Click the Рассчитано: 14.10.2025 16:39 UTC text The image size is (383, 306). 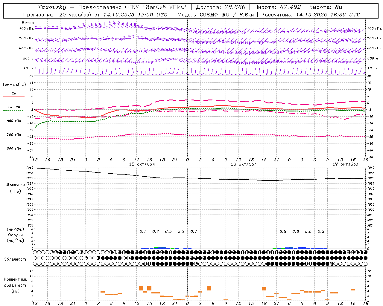point(311,15)
